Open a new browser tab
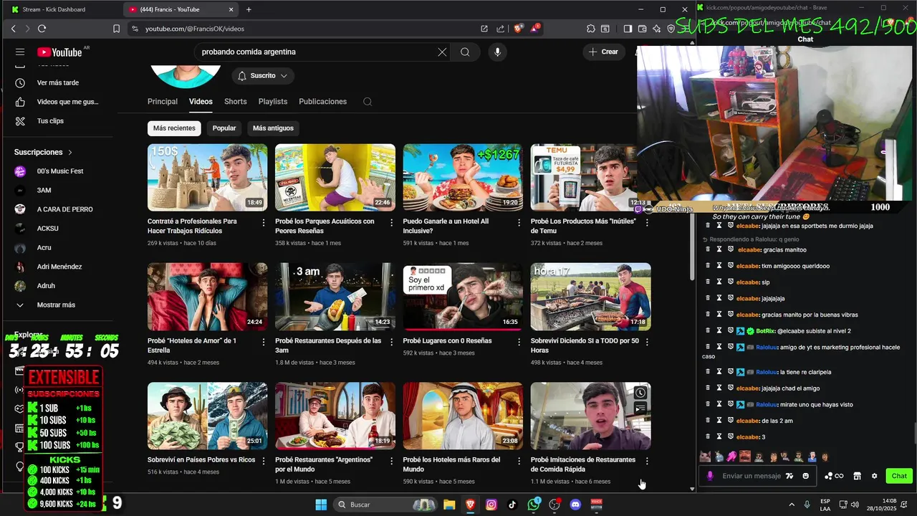 tap(249, 9)
